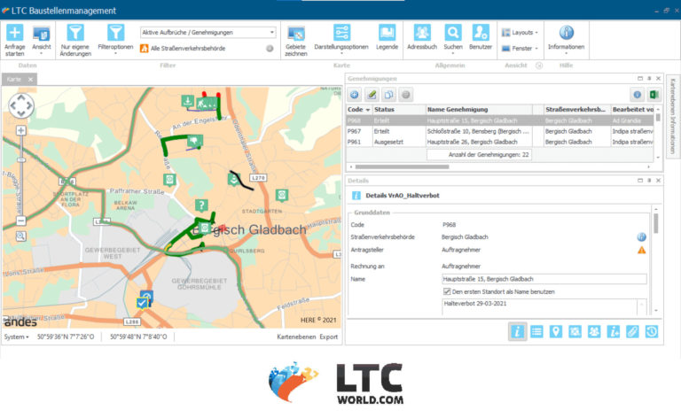Select row P968 Hauptstraße 15

pos(499,120)
